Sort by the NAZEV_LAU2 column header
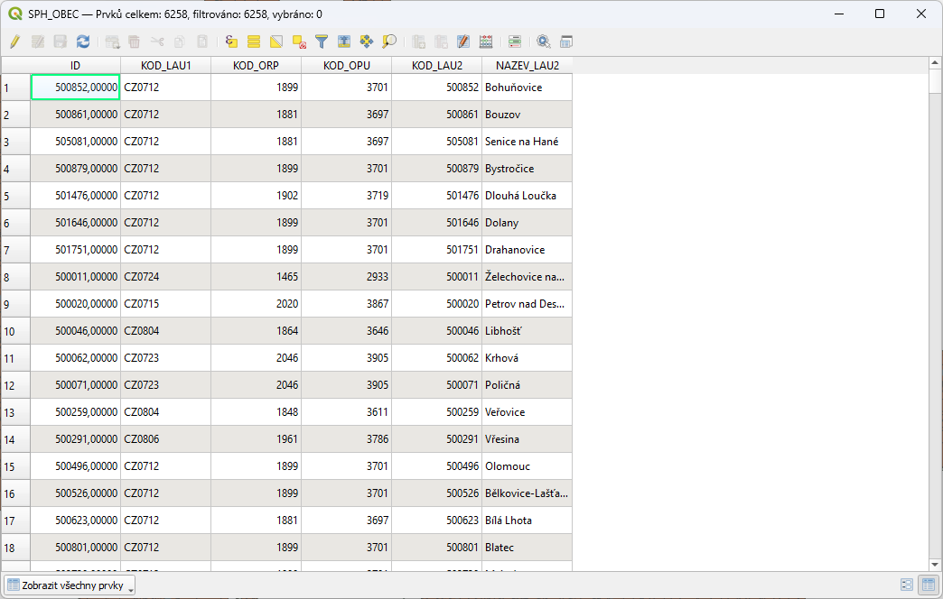The image size is (943, 599). (x=527, y=66)
